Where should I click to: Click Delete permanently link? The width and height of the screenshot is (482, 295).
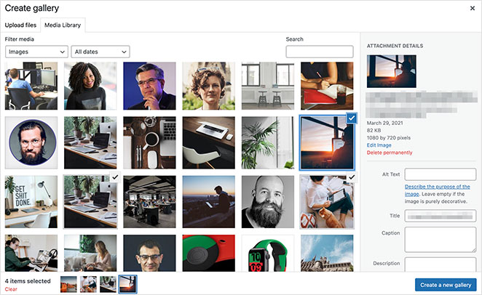pyautogui.click(x=390, y=153)
